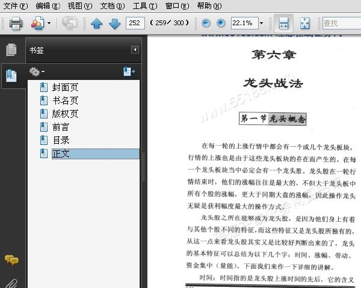Click the page number field showing 252
The image size is (361, 288).
point(135,23)
